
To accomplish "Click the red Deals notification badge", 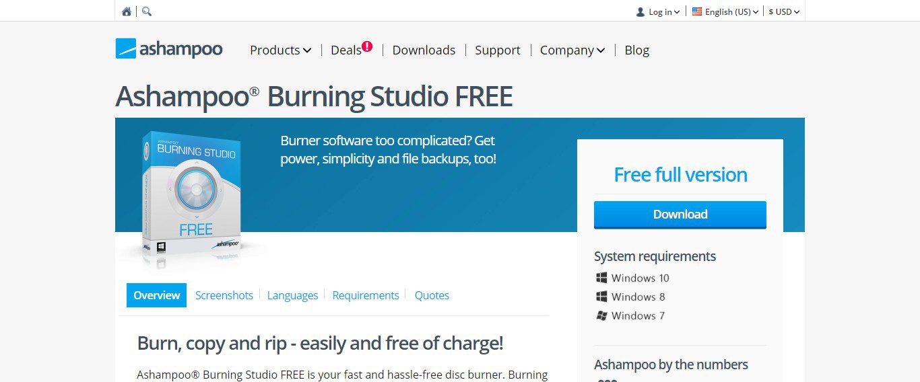I will tap(367, 46).
